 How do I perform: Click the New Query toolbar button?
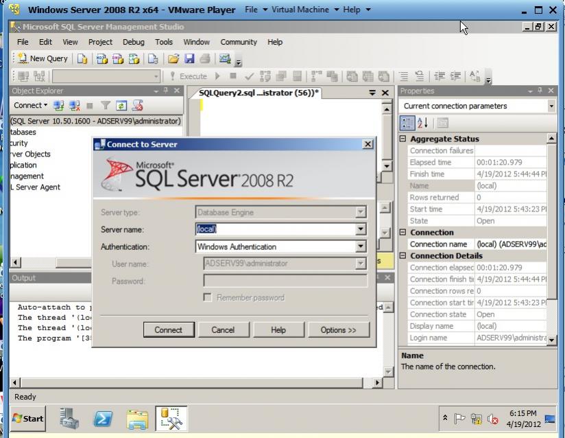pyautogui.click(x=43, y=58)
